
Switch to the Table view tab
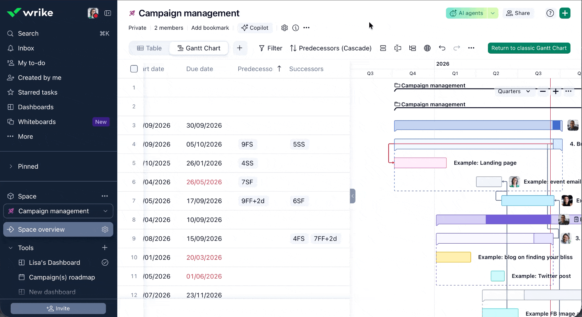[x=149, y=48]
